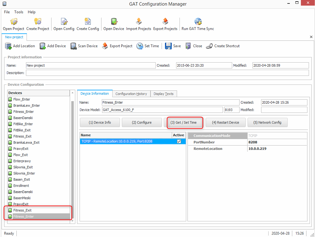Click the project Description input field
Viewport: 315px width, 237px height.
tap(167, 73)
